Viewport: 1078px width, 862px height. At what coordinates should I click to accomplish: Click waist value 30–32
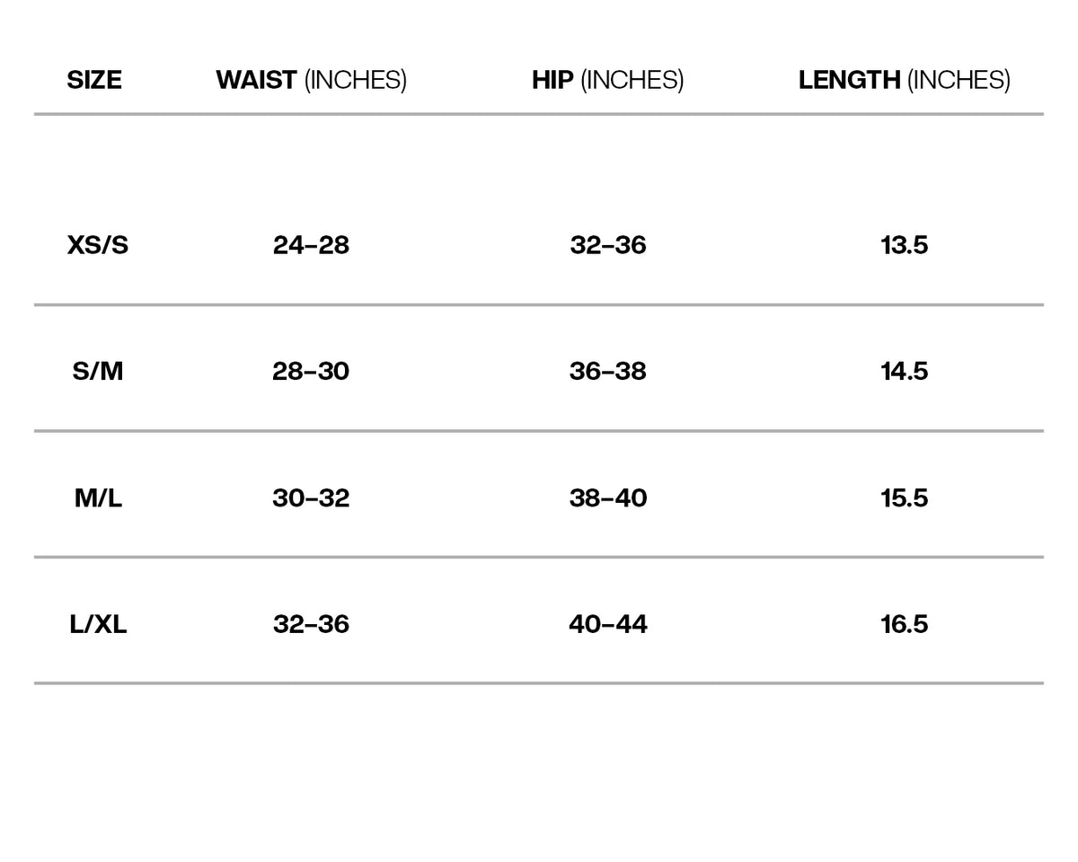311,497
